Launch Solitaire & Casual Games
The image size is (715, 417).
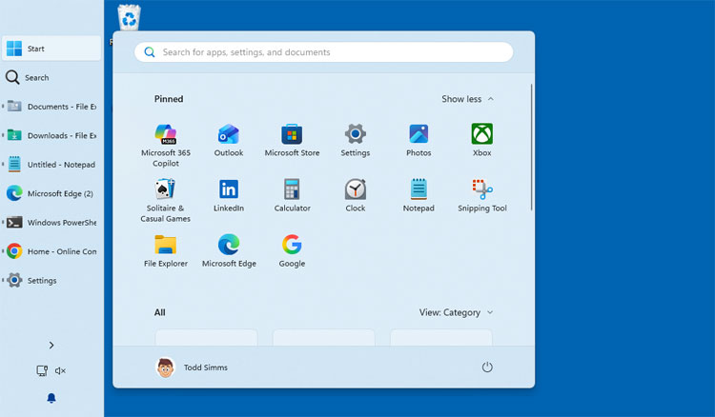[166, 200]
